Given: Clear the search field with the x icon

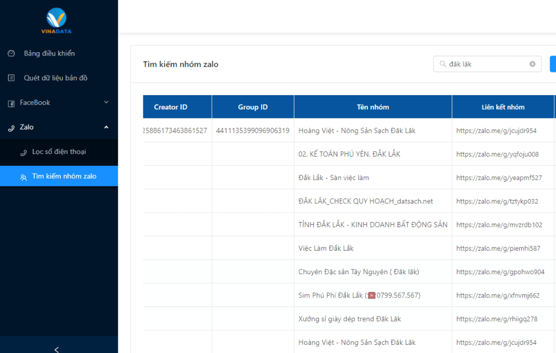Looking at the screenshot, I should pos(532,64).
